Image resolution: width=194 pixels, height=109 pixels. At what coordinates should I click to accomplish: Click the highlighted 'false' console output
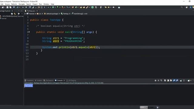coord(28,86)
